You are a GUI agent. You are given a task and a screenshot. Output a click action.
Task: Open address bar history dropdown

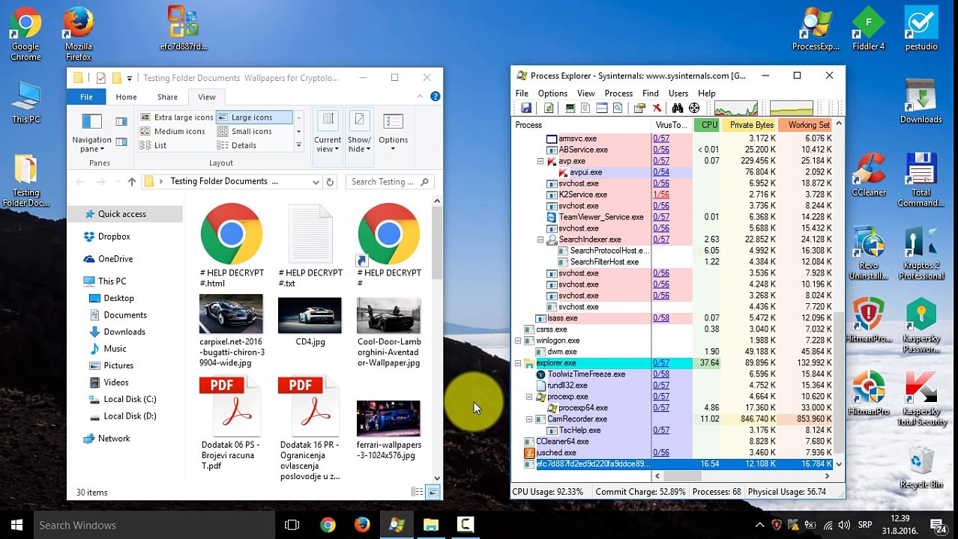click(316, 182)
